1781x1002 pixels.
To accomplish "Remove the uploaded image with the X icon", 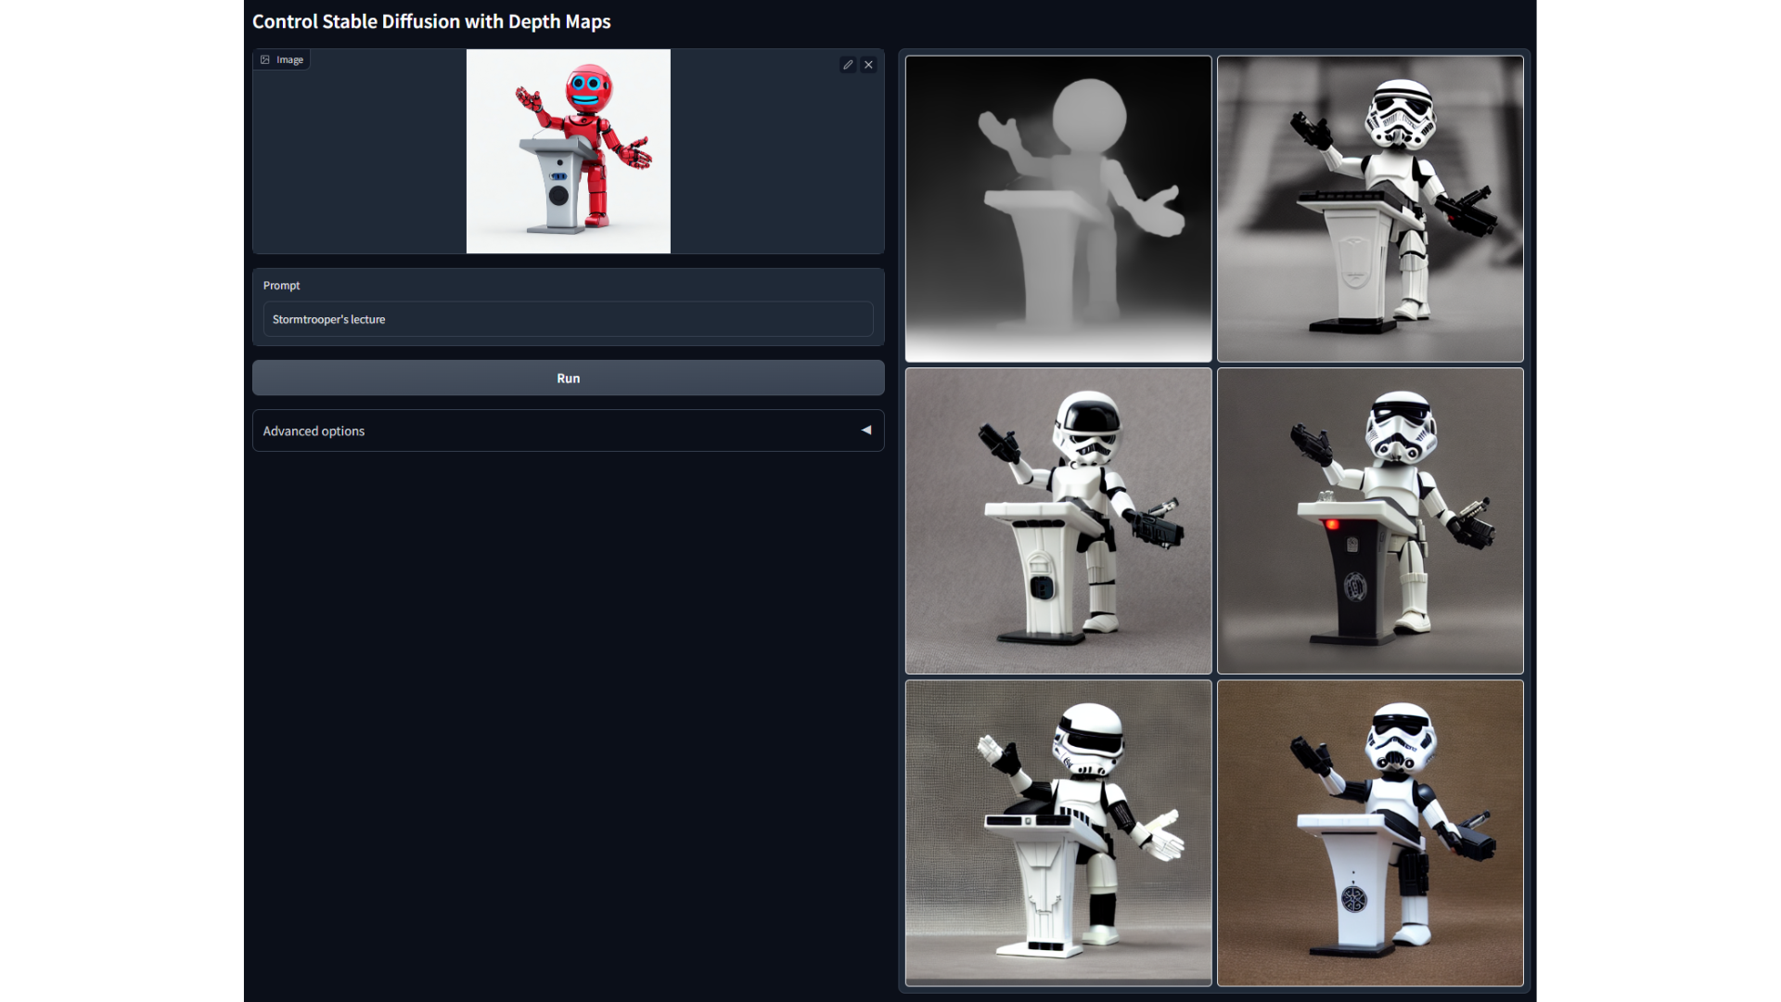I will pyautogui.click(x=868, y=65).
